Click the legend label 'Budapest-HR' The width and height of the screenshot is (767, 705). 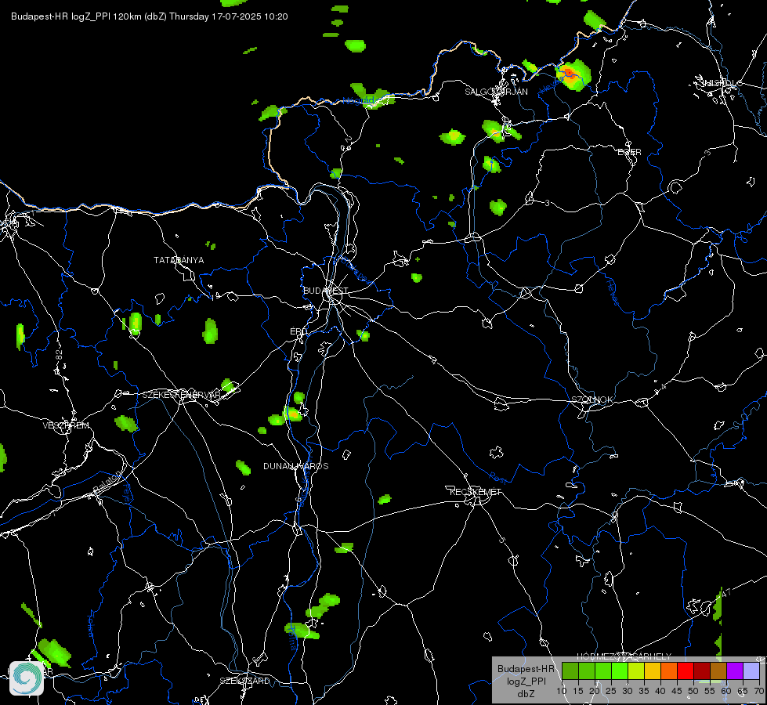click(x=526, y=669)
